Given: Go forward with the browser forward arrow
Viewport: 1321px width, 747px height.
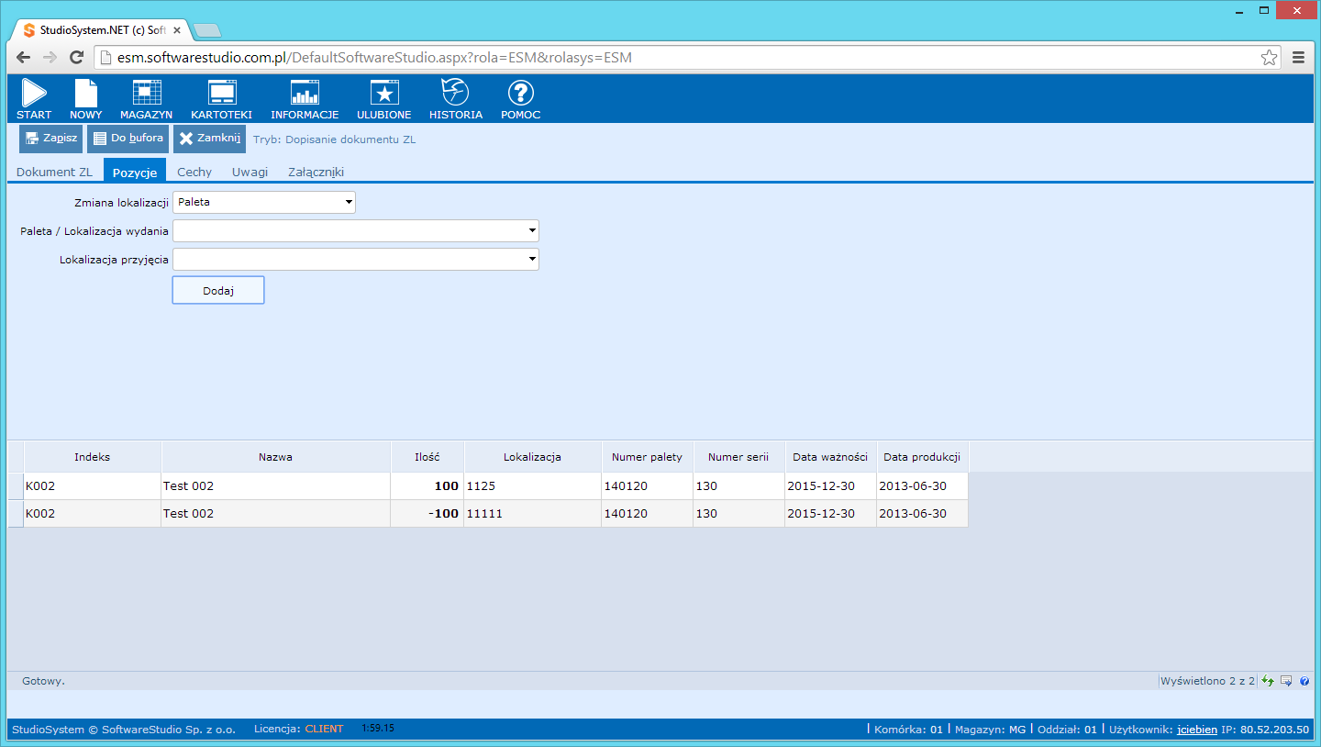Looking at the screenshot, I should tap(50, 58).
